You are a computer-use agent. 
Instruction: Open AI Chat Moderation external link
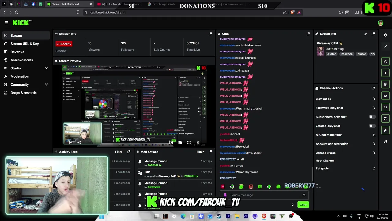(374, 135)
